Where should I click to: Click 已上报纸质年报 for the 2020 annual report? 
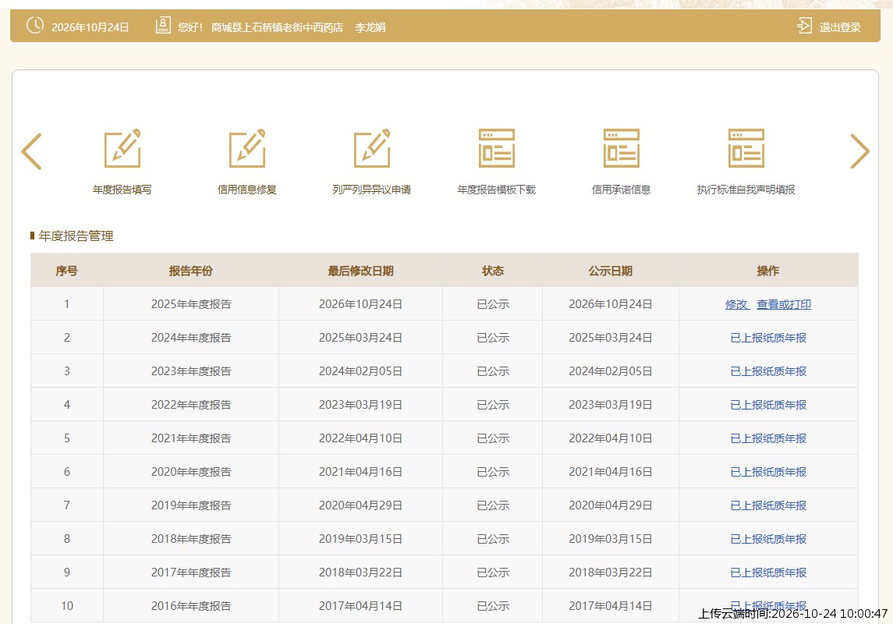click(768, 473)
